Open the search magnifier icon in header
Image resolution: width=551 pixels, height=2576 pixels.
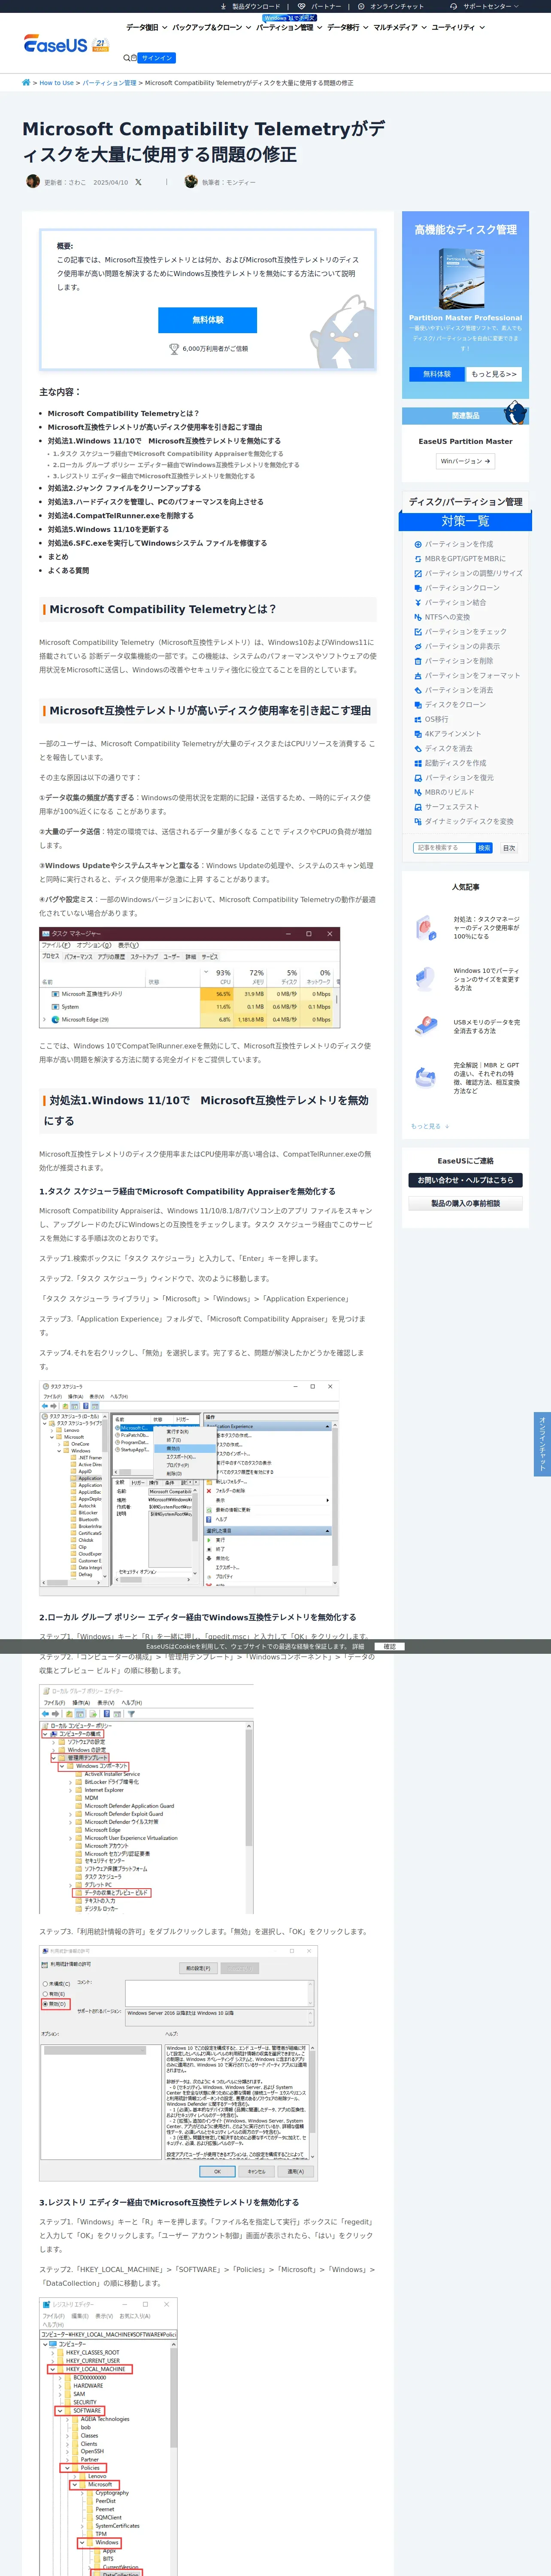[x=126, y=58]
